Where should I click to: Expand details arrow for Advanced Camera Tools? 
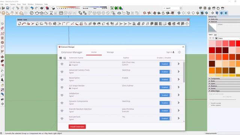[x=178, y=72]
